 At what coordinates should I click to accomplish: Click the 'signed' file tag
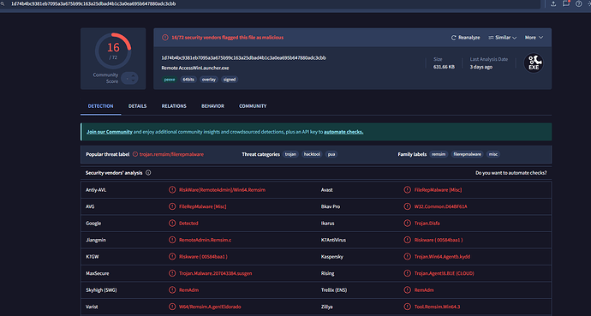[x=230, y=80]
